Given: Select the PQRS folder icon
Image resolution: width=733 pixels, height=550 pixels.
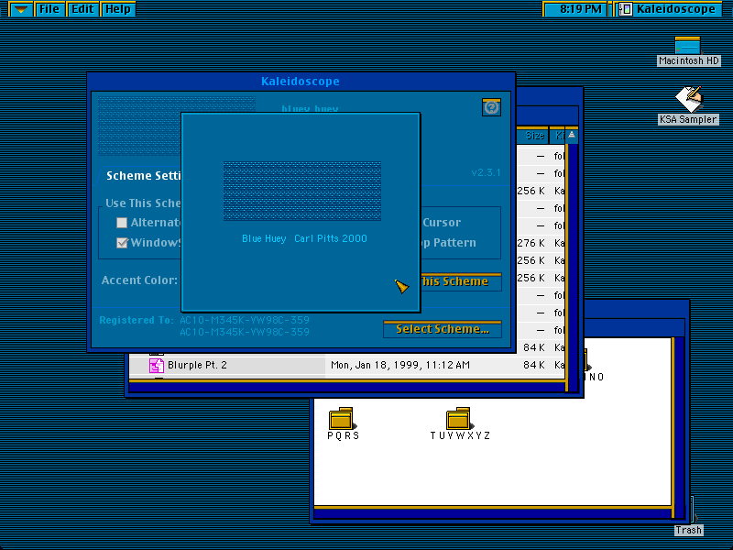Looking at the screenshot, I should 342,418.
